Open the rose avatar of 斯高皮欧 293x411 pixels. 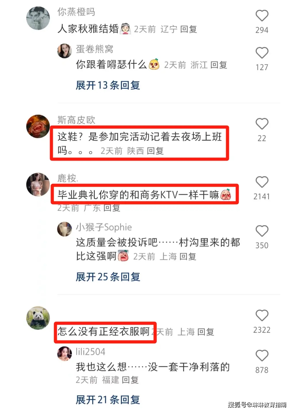pyautogui.click(x=38, y=126)
